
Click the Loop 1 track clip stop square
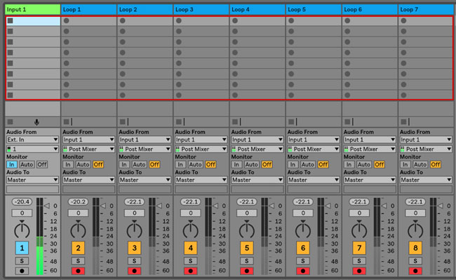pyautogui.click(x=67, y=122)
